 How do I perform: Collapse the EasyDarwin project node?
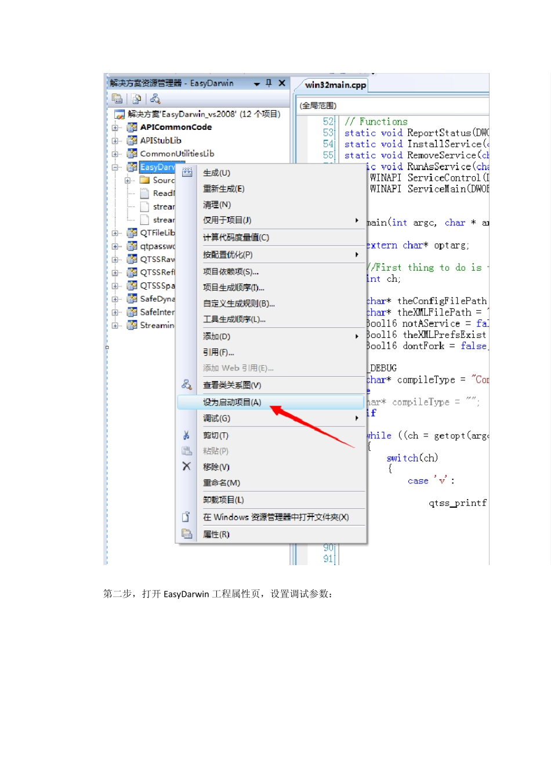[115, 168]
